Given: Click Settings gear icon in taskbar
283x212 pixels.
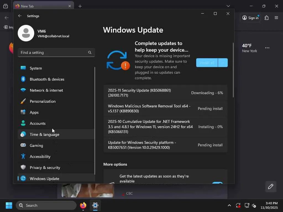Looking at the screenshot, I should (95, 205).
